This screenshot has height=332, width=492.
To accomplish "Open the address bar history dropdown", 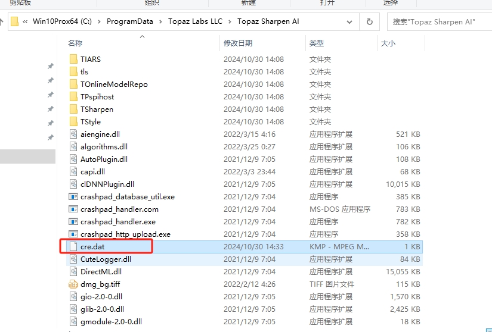I will [349, 22].
